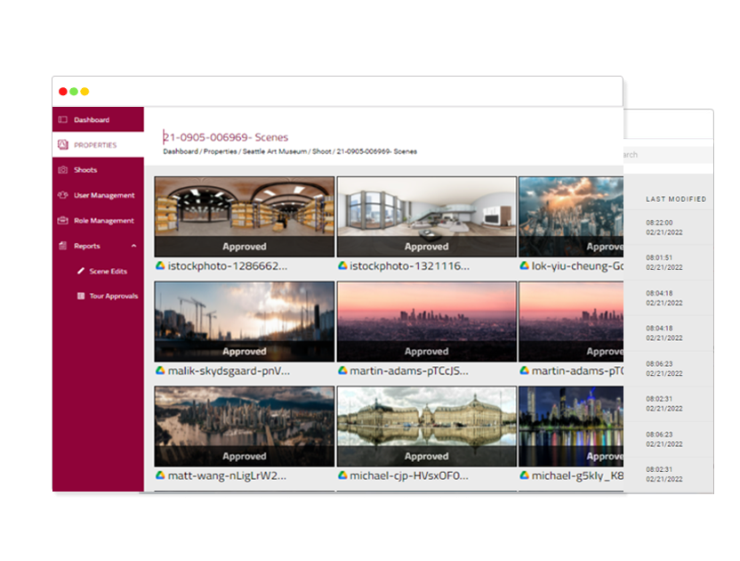This screenshot has width=740, height=561.
Task: Click Google Drive icon beside malik-skydsgaard file
Action: tap(160, 370)
